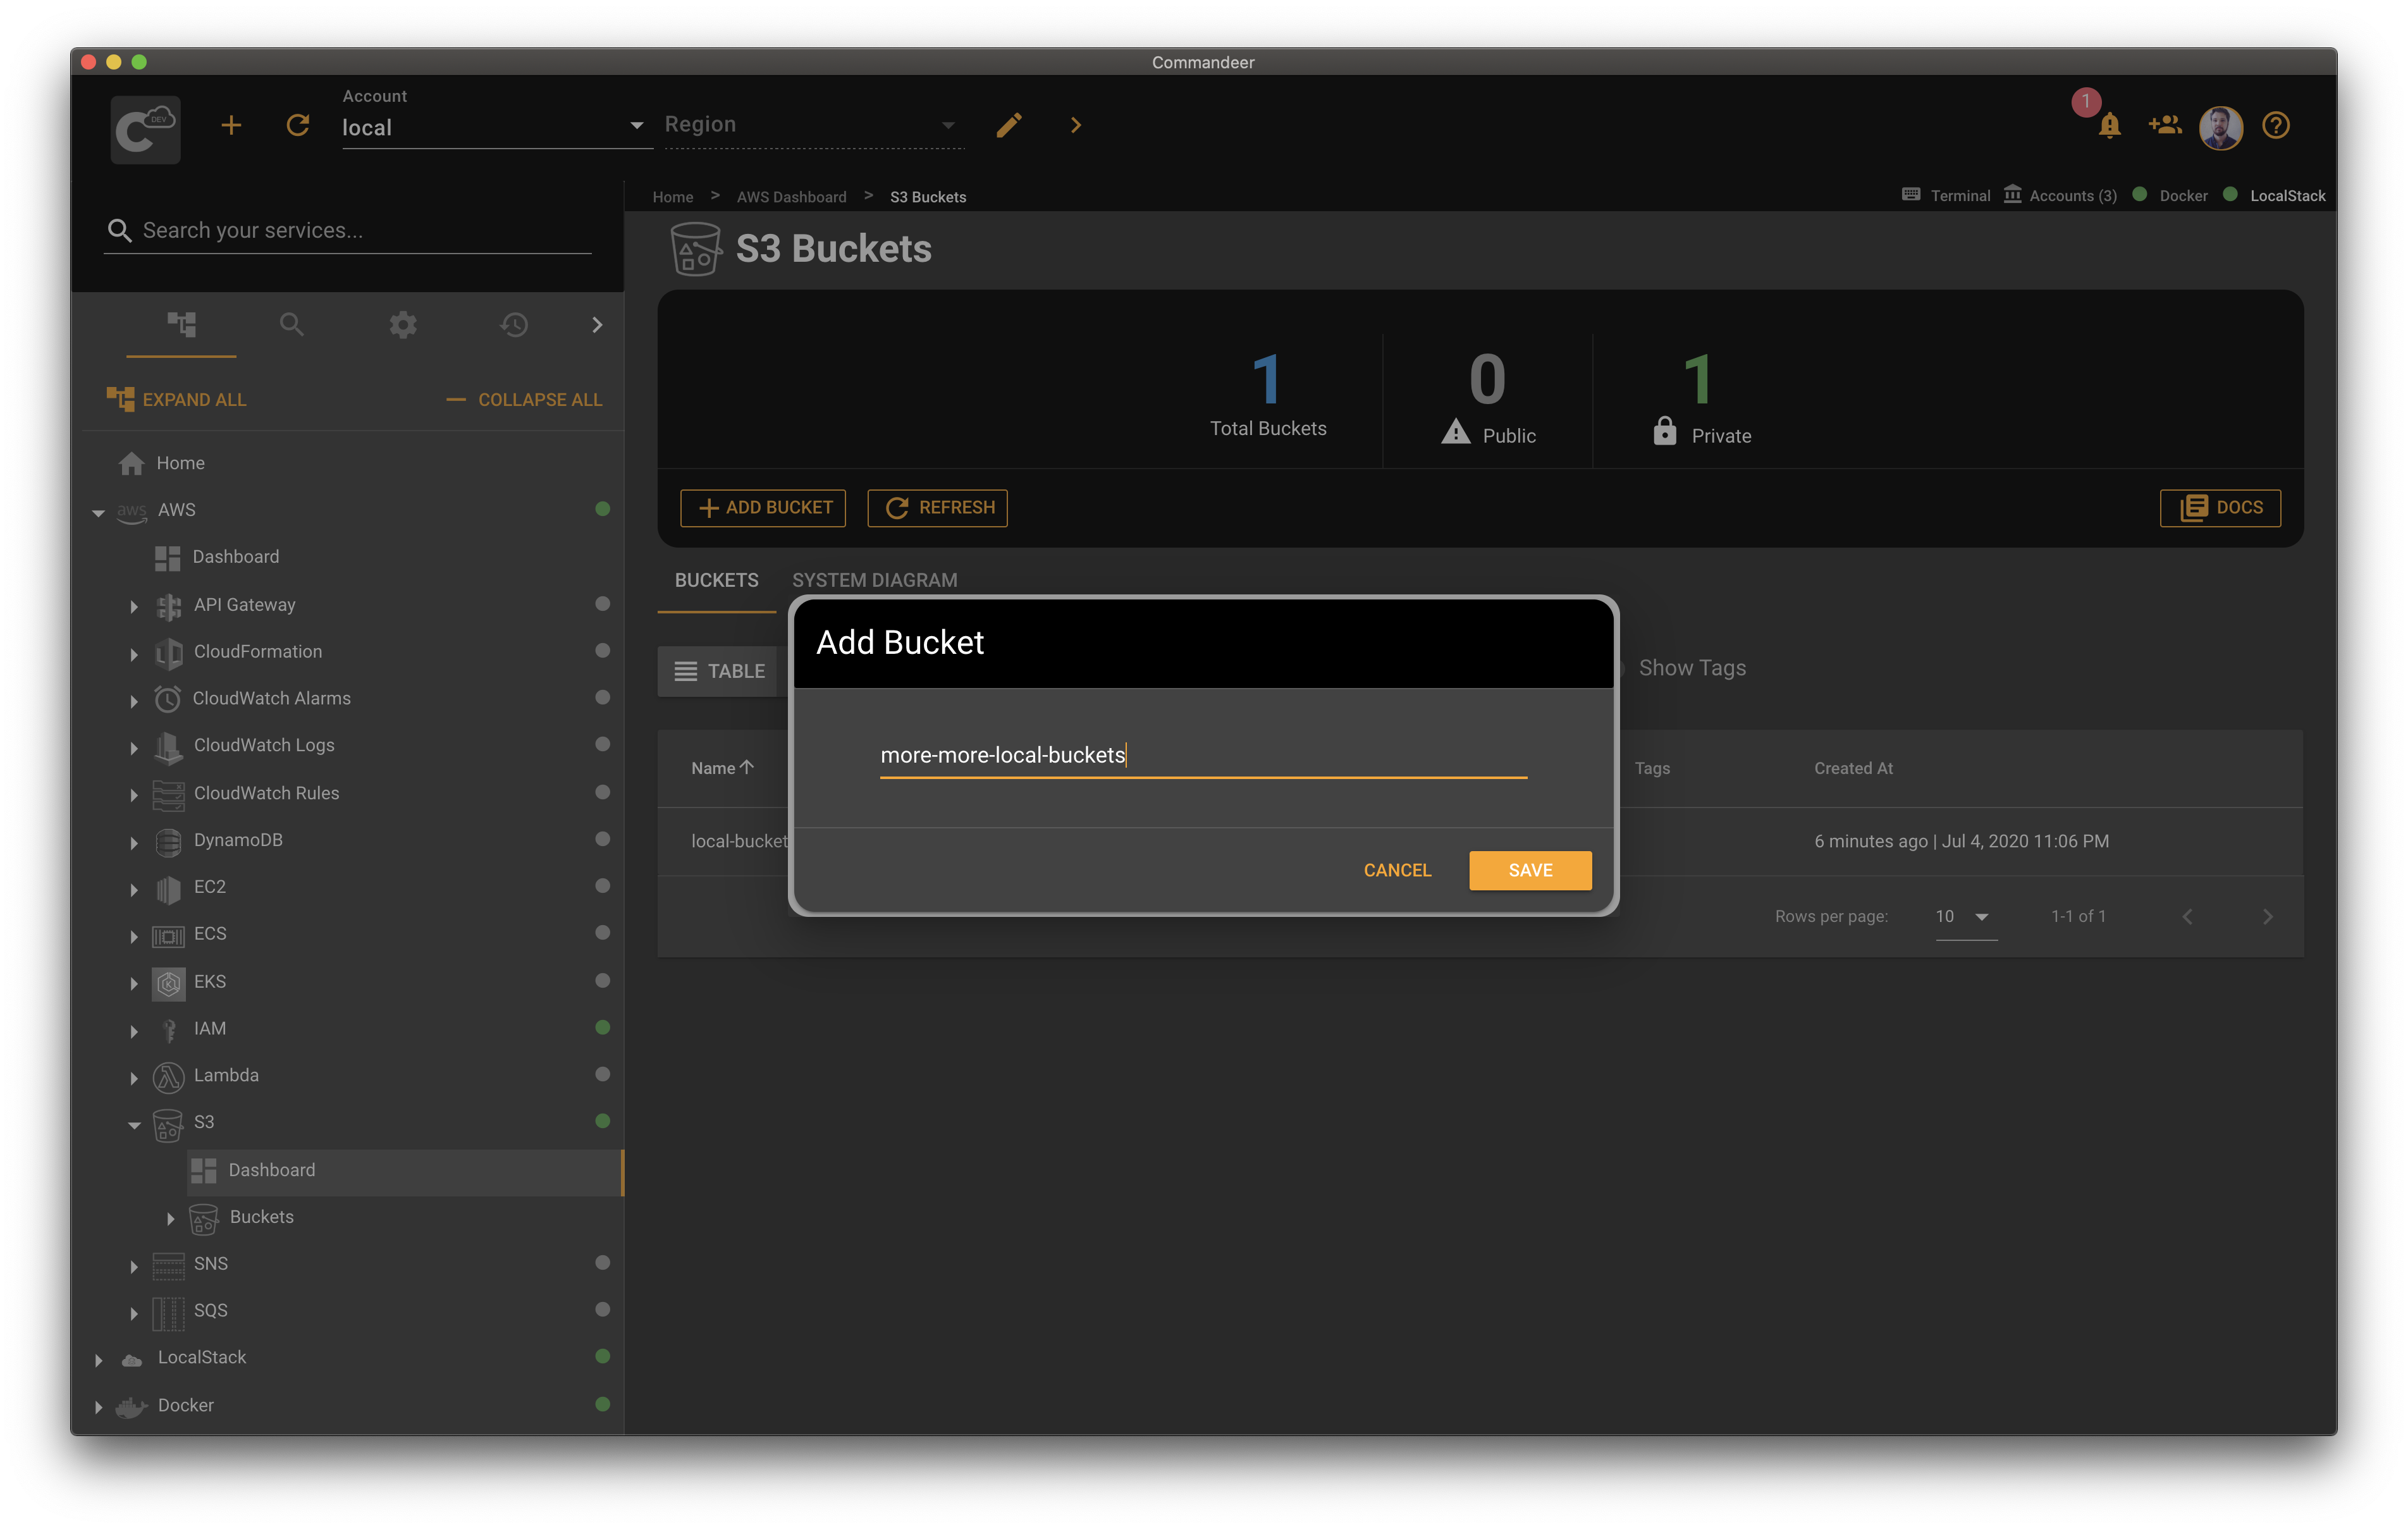Select the TABLE view button
Viewport: 2408px width, 1529px height.
pyautogui.click(x=718, y=671)
